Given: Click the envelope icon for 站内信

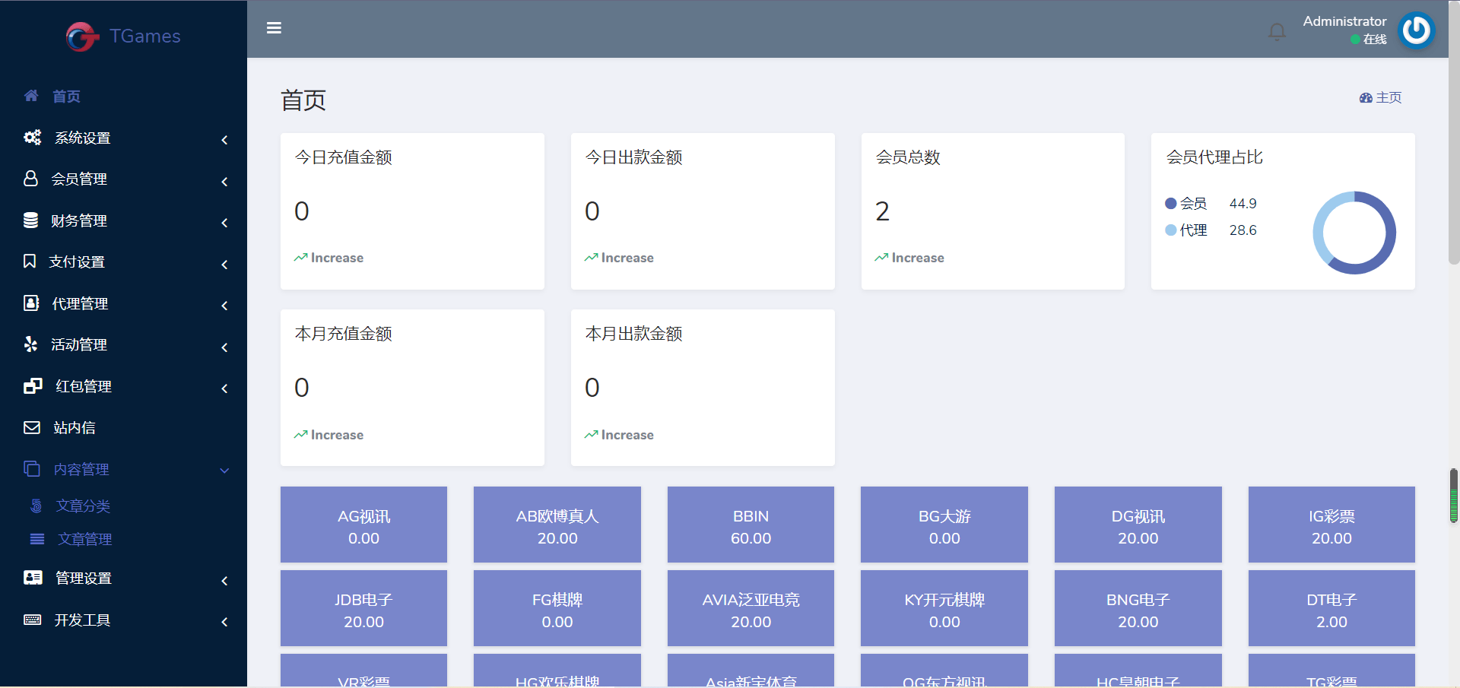Looking at the screenshot, I should [x=32, y=427].
